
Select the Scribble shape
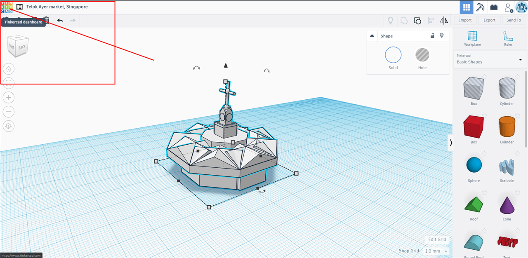click(x=507, y=166)
